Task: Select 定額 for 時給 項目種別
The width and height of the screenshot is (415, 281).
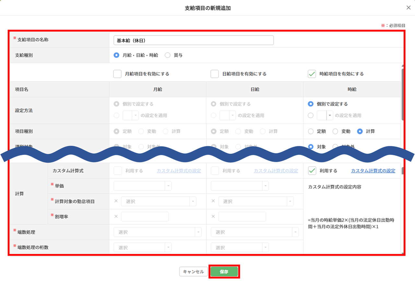Action: (311, 132)
